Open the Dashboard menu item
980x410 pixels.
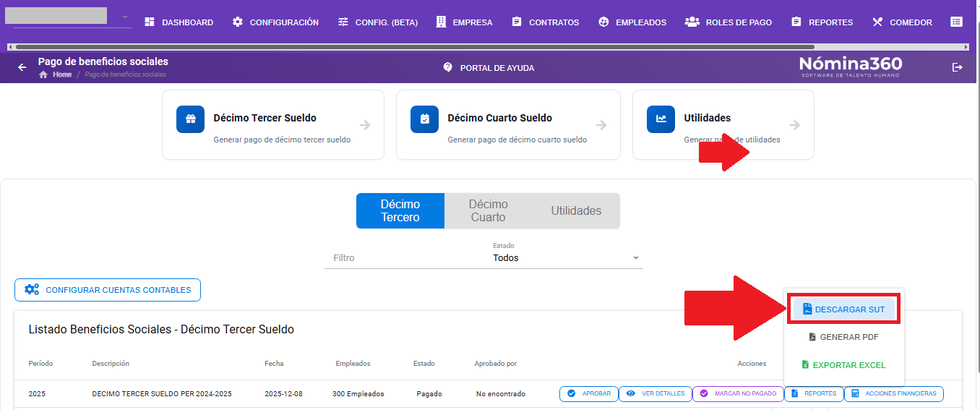click(x=179, y=22)
